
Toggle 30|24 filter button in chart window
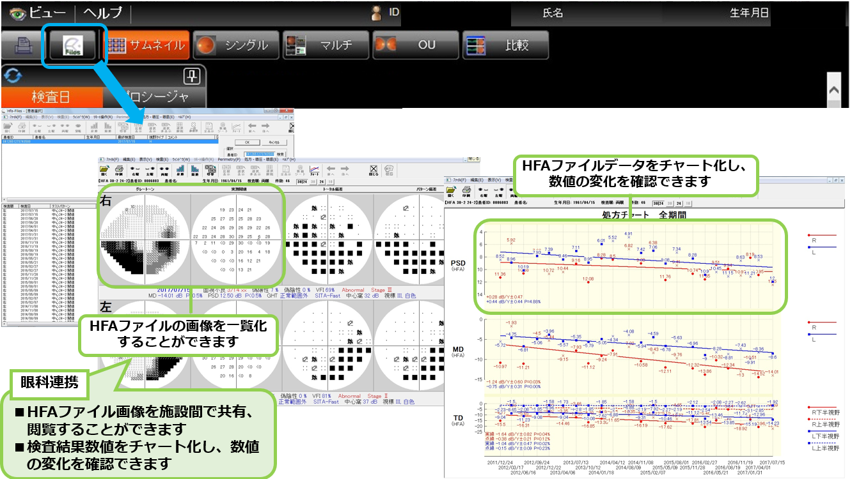659,203
